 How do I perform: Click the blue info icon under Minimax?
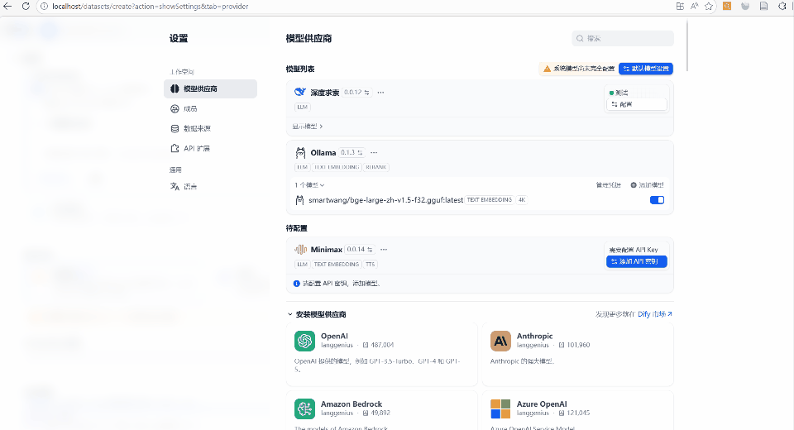297,284
